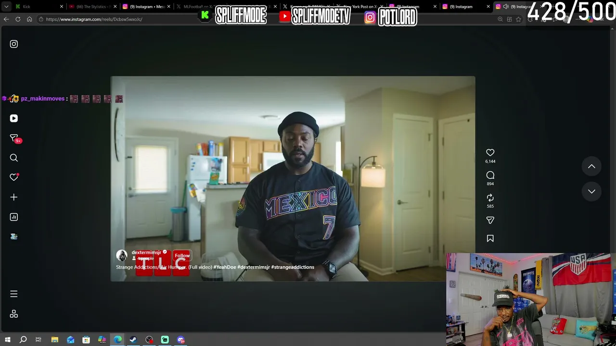The height and width of the screenshot is (346, 616).
Task: Open Windows taskbar search
Action: click(x=23, y=340)
